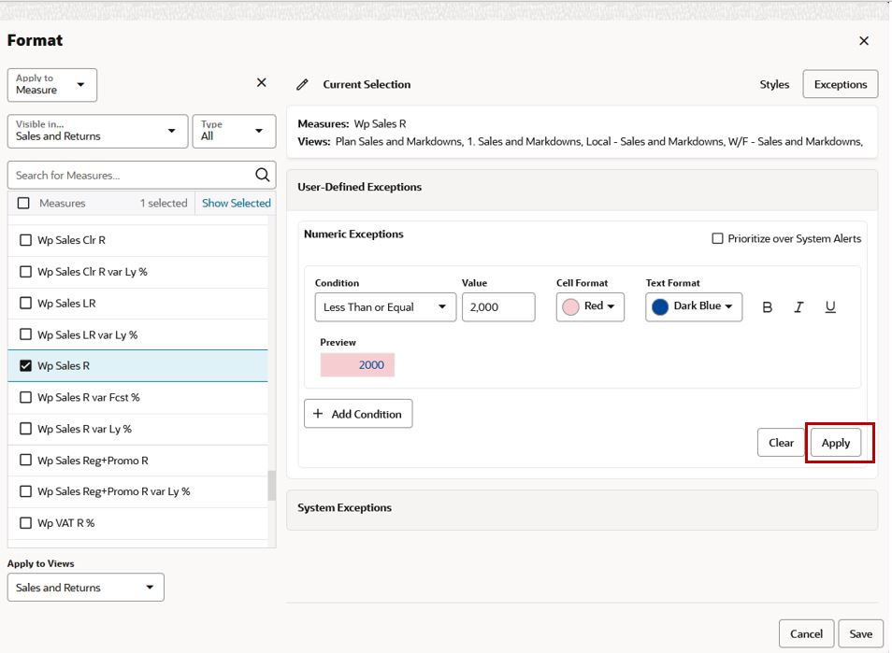Click the Apply button

point(836,443)
